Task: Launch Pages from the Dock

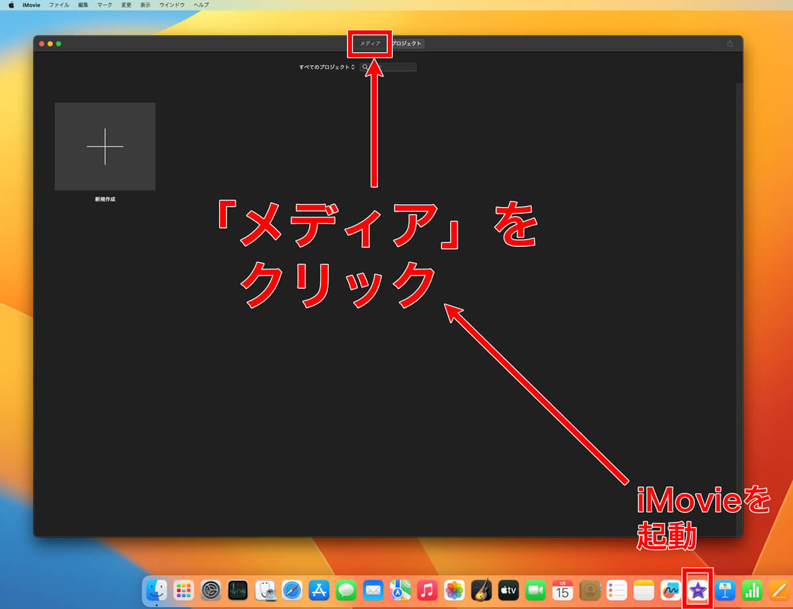Action: pyautogui.click(x=780, y=589)
